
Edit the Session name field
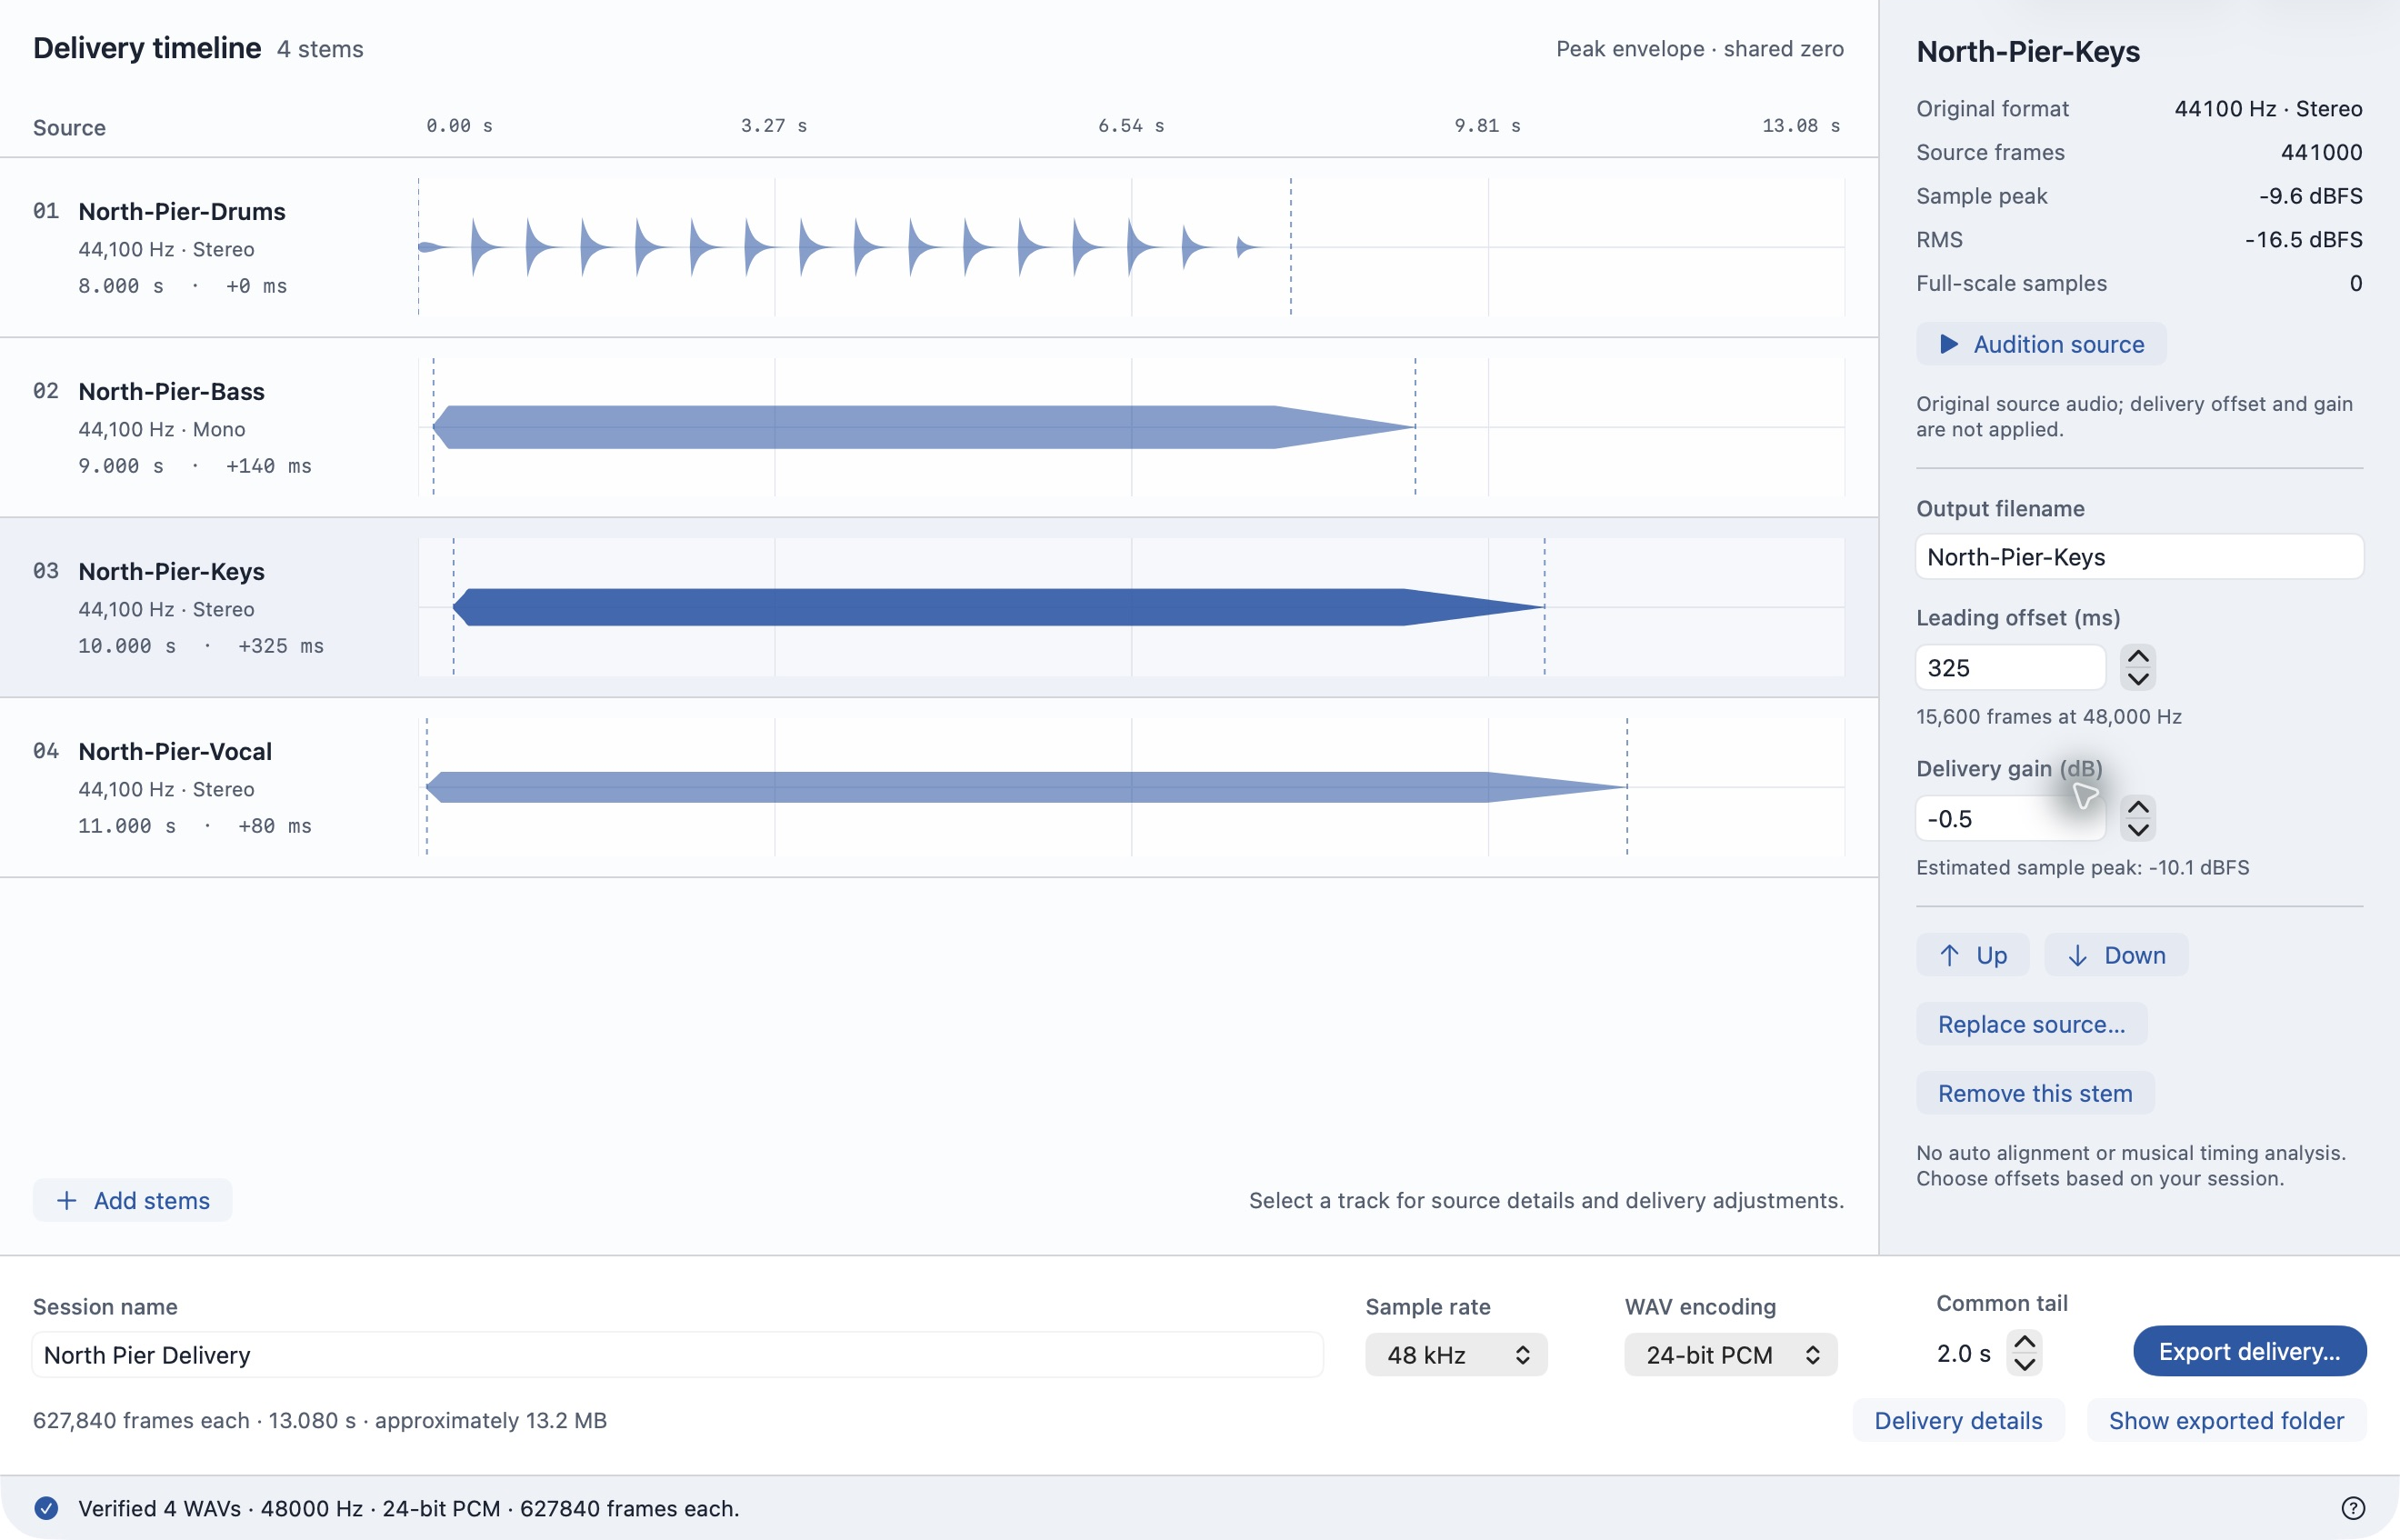[677, 1355]
